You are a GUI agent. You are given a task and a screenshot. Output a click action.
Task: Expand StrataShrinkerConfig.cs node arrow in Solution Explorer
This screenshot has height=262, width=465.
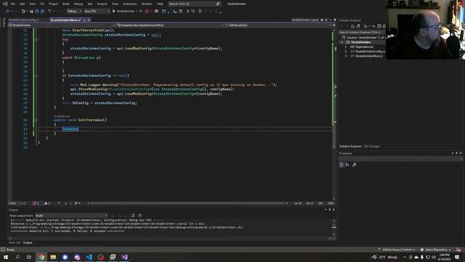click(346, 52)
